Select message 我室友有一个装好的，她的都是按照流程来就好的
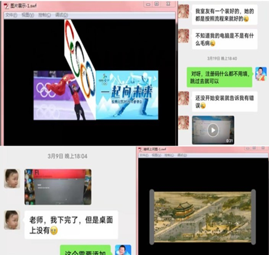This screenshot has width=269, height=255. pyautogui.click(x=225, y=15)
